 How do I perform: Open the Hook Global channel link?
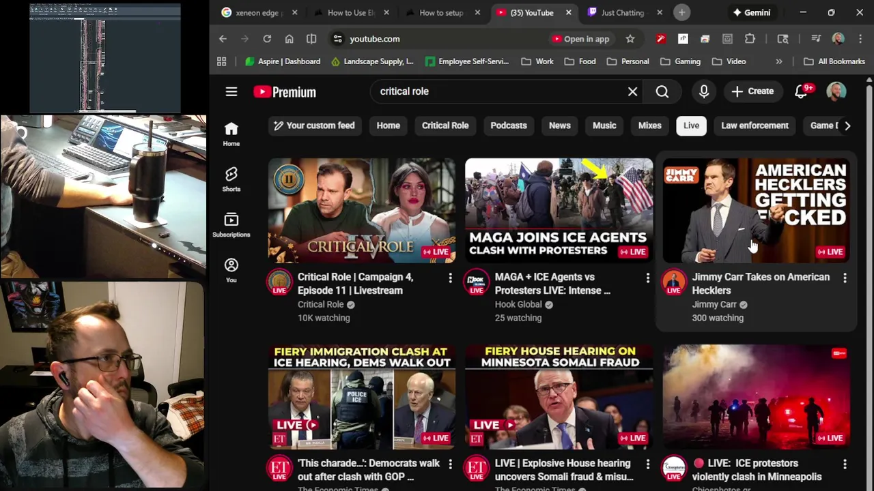tap(518, 304)
